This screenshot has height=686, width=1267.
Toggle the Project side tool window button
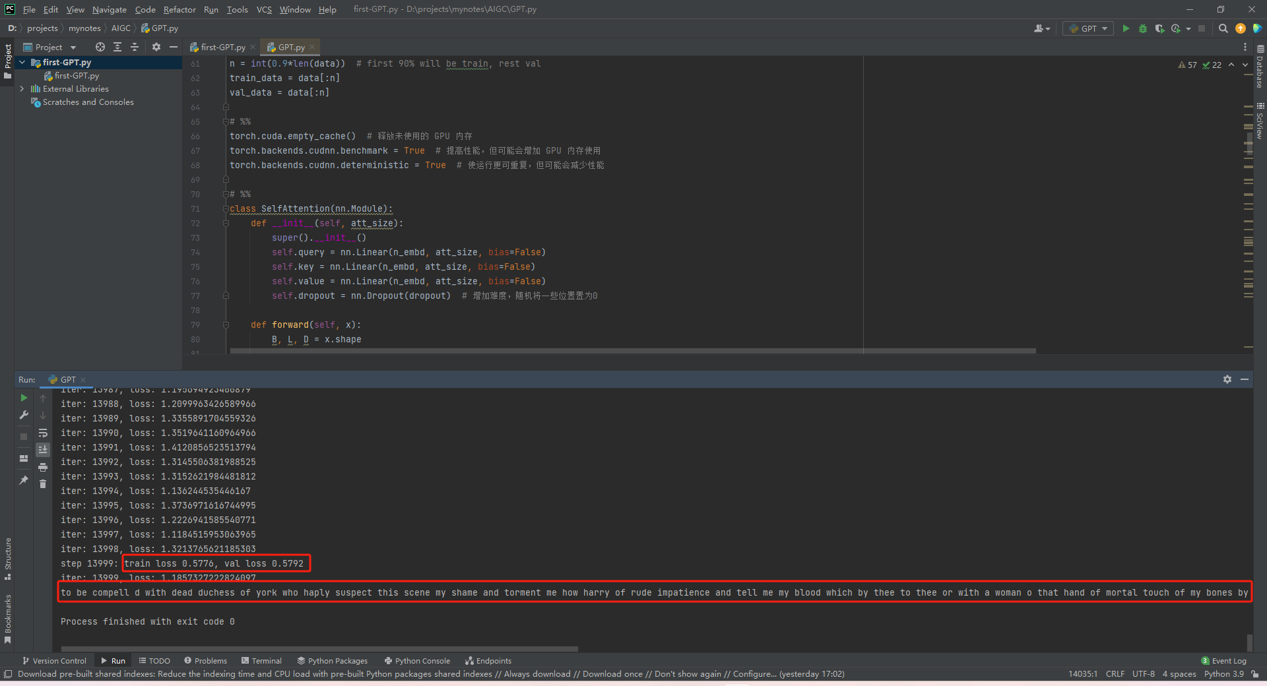tap(8, 61)
